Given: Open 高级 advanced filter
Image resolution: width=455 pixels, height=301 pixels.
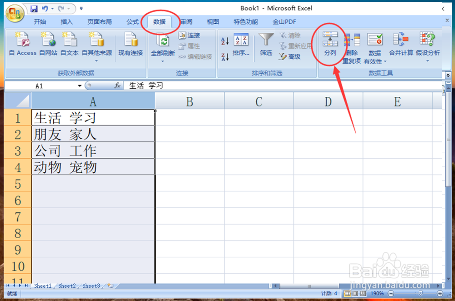Looking at the screenshot, I should point(289,56).
